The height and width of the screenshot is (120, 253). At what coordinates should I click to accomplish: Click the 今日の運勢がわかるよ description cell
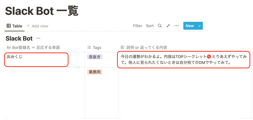[x=184, y=60]
